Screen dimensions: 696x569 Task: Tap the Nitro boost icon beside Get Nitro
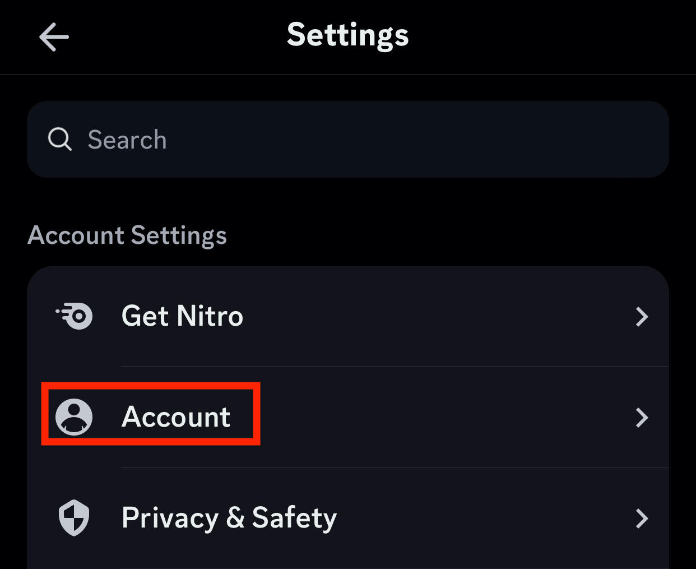tap(74, 316)
